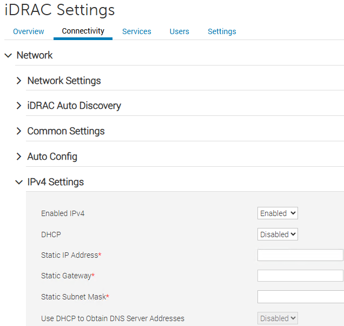Open the DHCP DNS Server Addresses dropdown
Image resolution: width=344 pixels, height=326 pixels.
(277, 318)
